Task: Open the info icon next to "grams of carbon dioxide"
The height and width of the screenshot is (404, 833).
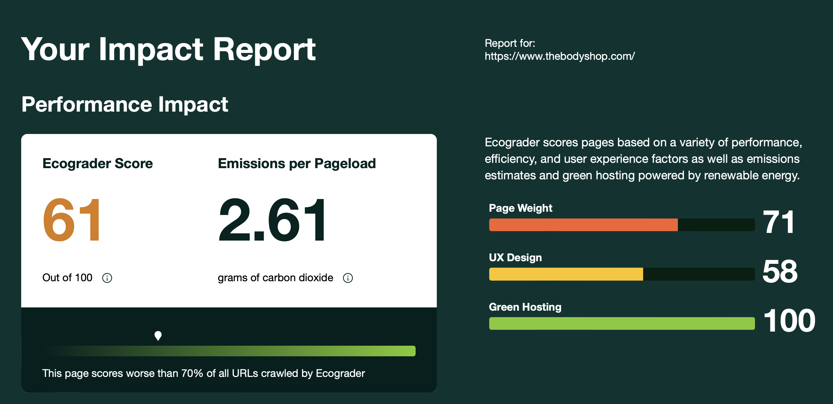Action: 348,278
